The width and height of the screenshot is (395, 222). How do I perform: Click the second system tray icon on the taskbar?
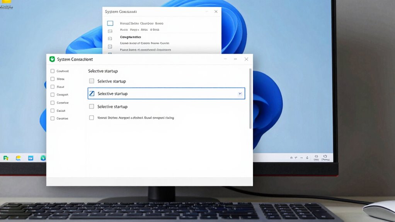point(296,158)
